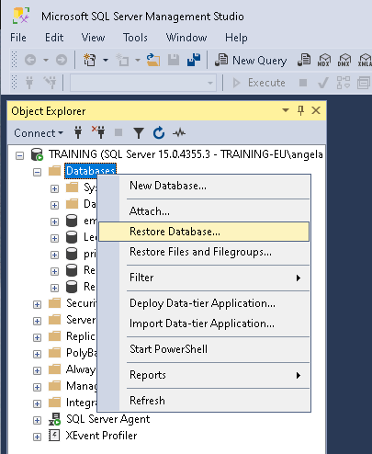Open Object Explorer window position dropdown
The image size is (372, 454).
(286, 110)
